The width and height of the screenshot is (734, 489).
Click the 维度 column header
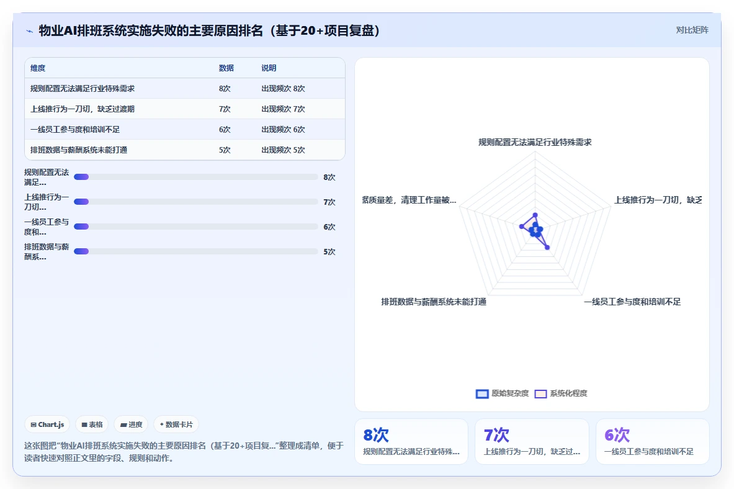tap(38, 68)
